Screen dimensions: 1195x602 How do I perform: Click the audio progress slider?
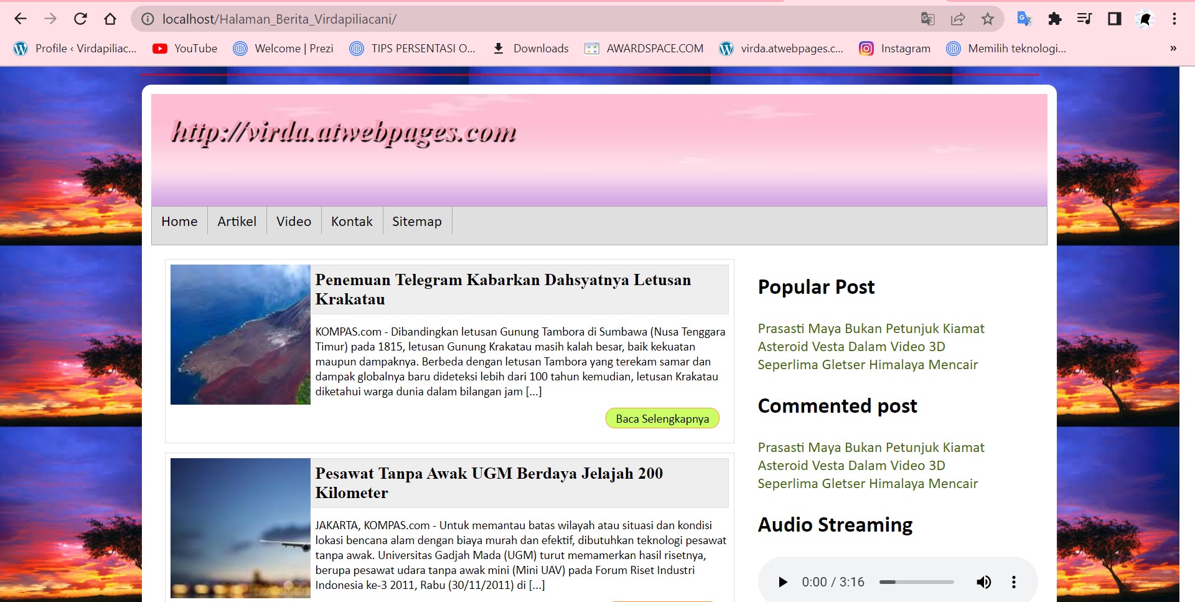pos(916,582)
